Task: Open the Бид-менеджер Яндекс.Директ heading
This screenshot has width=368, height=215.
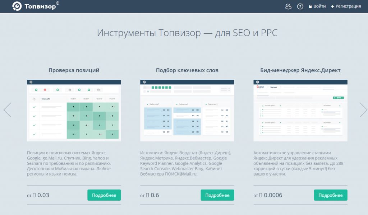Action: (300, 70)
